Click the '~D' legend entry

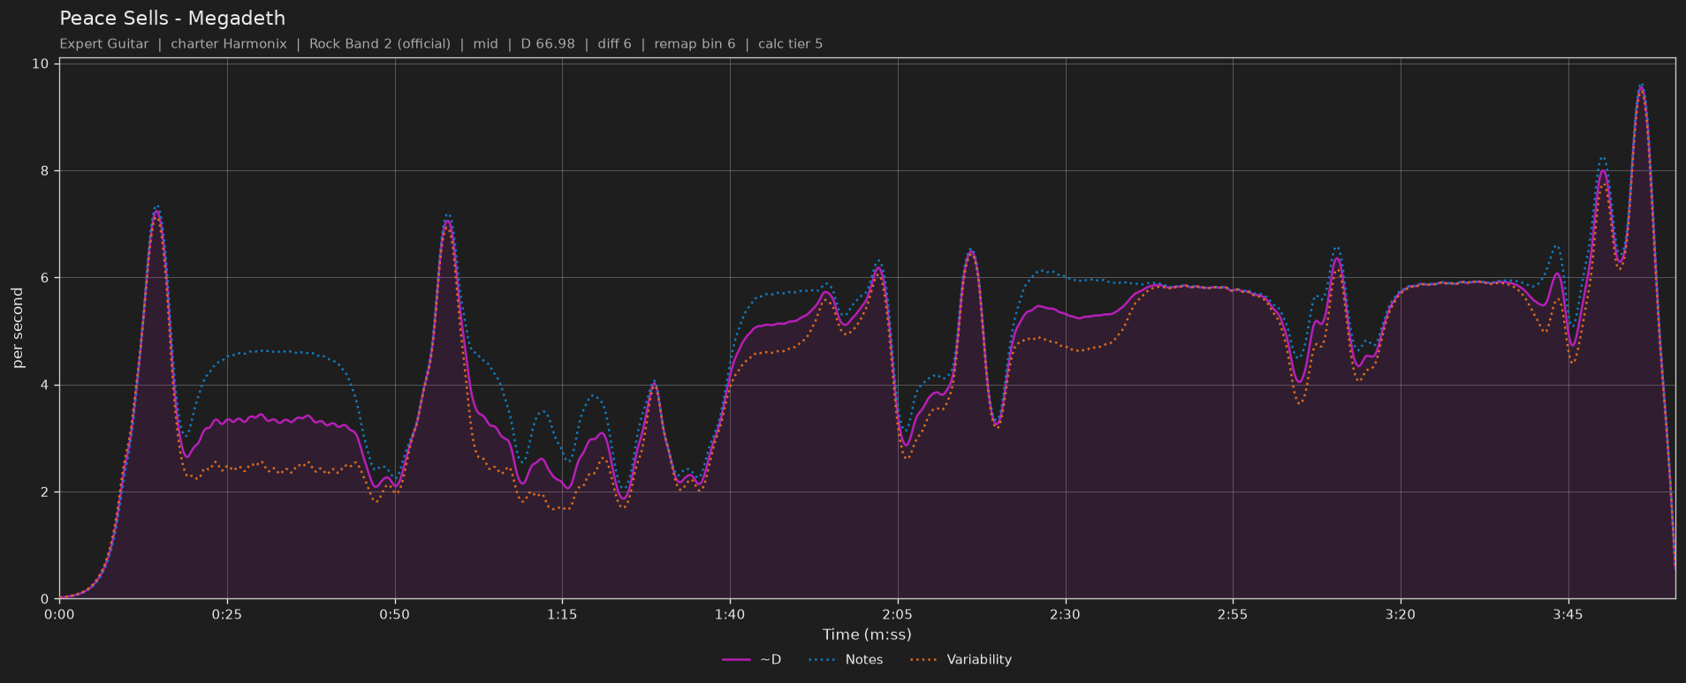click(752, 660)
